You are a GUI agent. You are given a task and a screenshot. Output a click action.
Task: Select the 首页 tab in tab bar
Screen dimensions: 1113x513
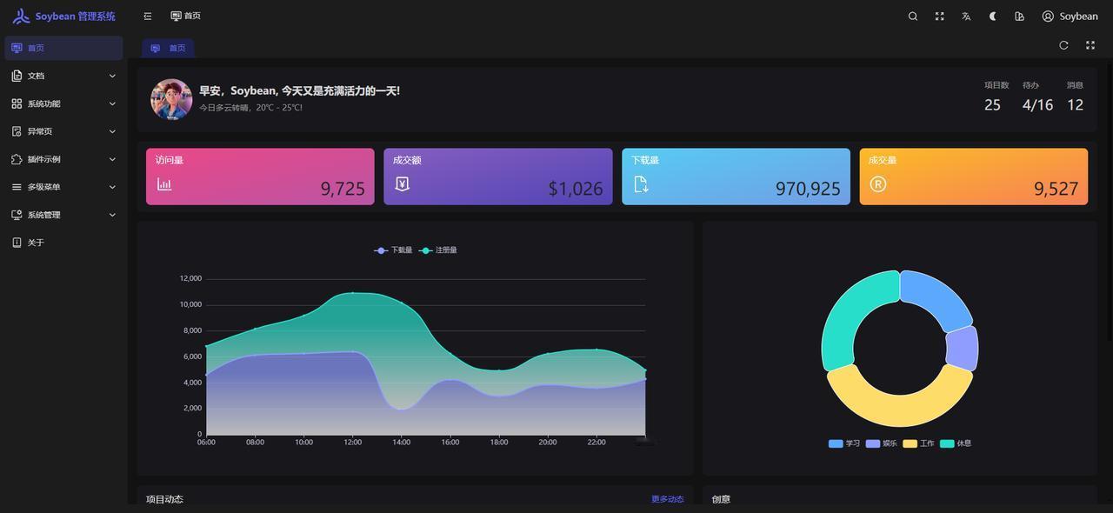(x=169, y=49)
